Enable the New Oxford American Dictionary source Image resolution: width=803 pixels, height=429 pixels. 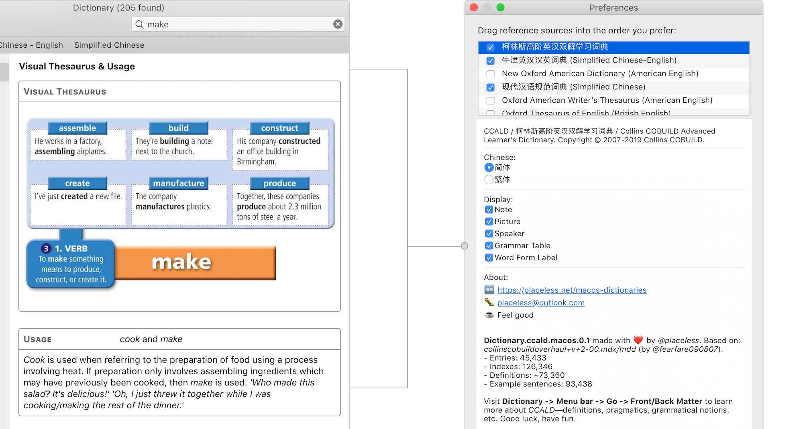tap(490, 74)
